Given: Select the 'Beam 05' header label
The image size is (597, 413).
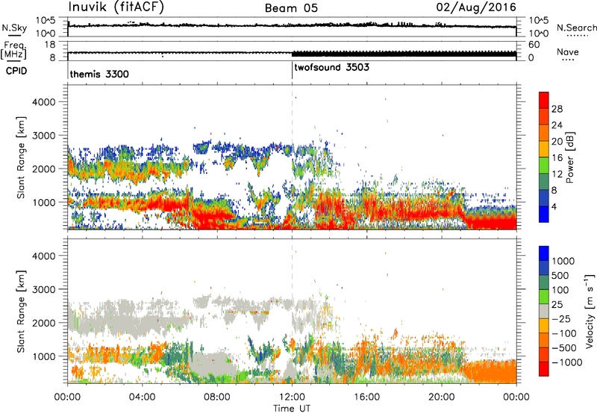Looking at the screenshot, I should tap(291, 8).
